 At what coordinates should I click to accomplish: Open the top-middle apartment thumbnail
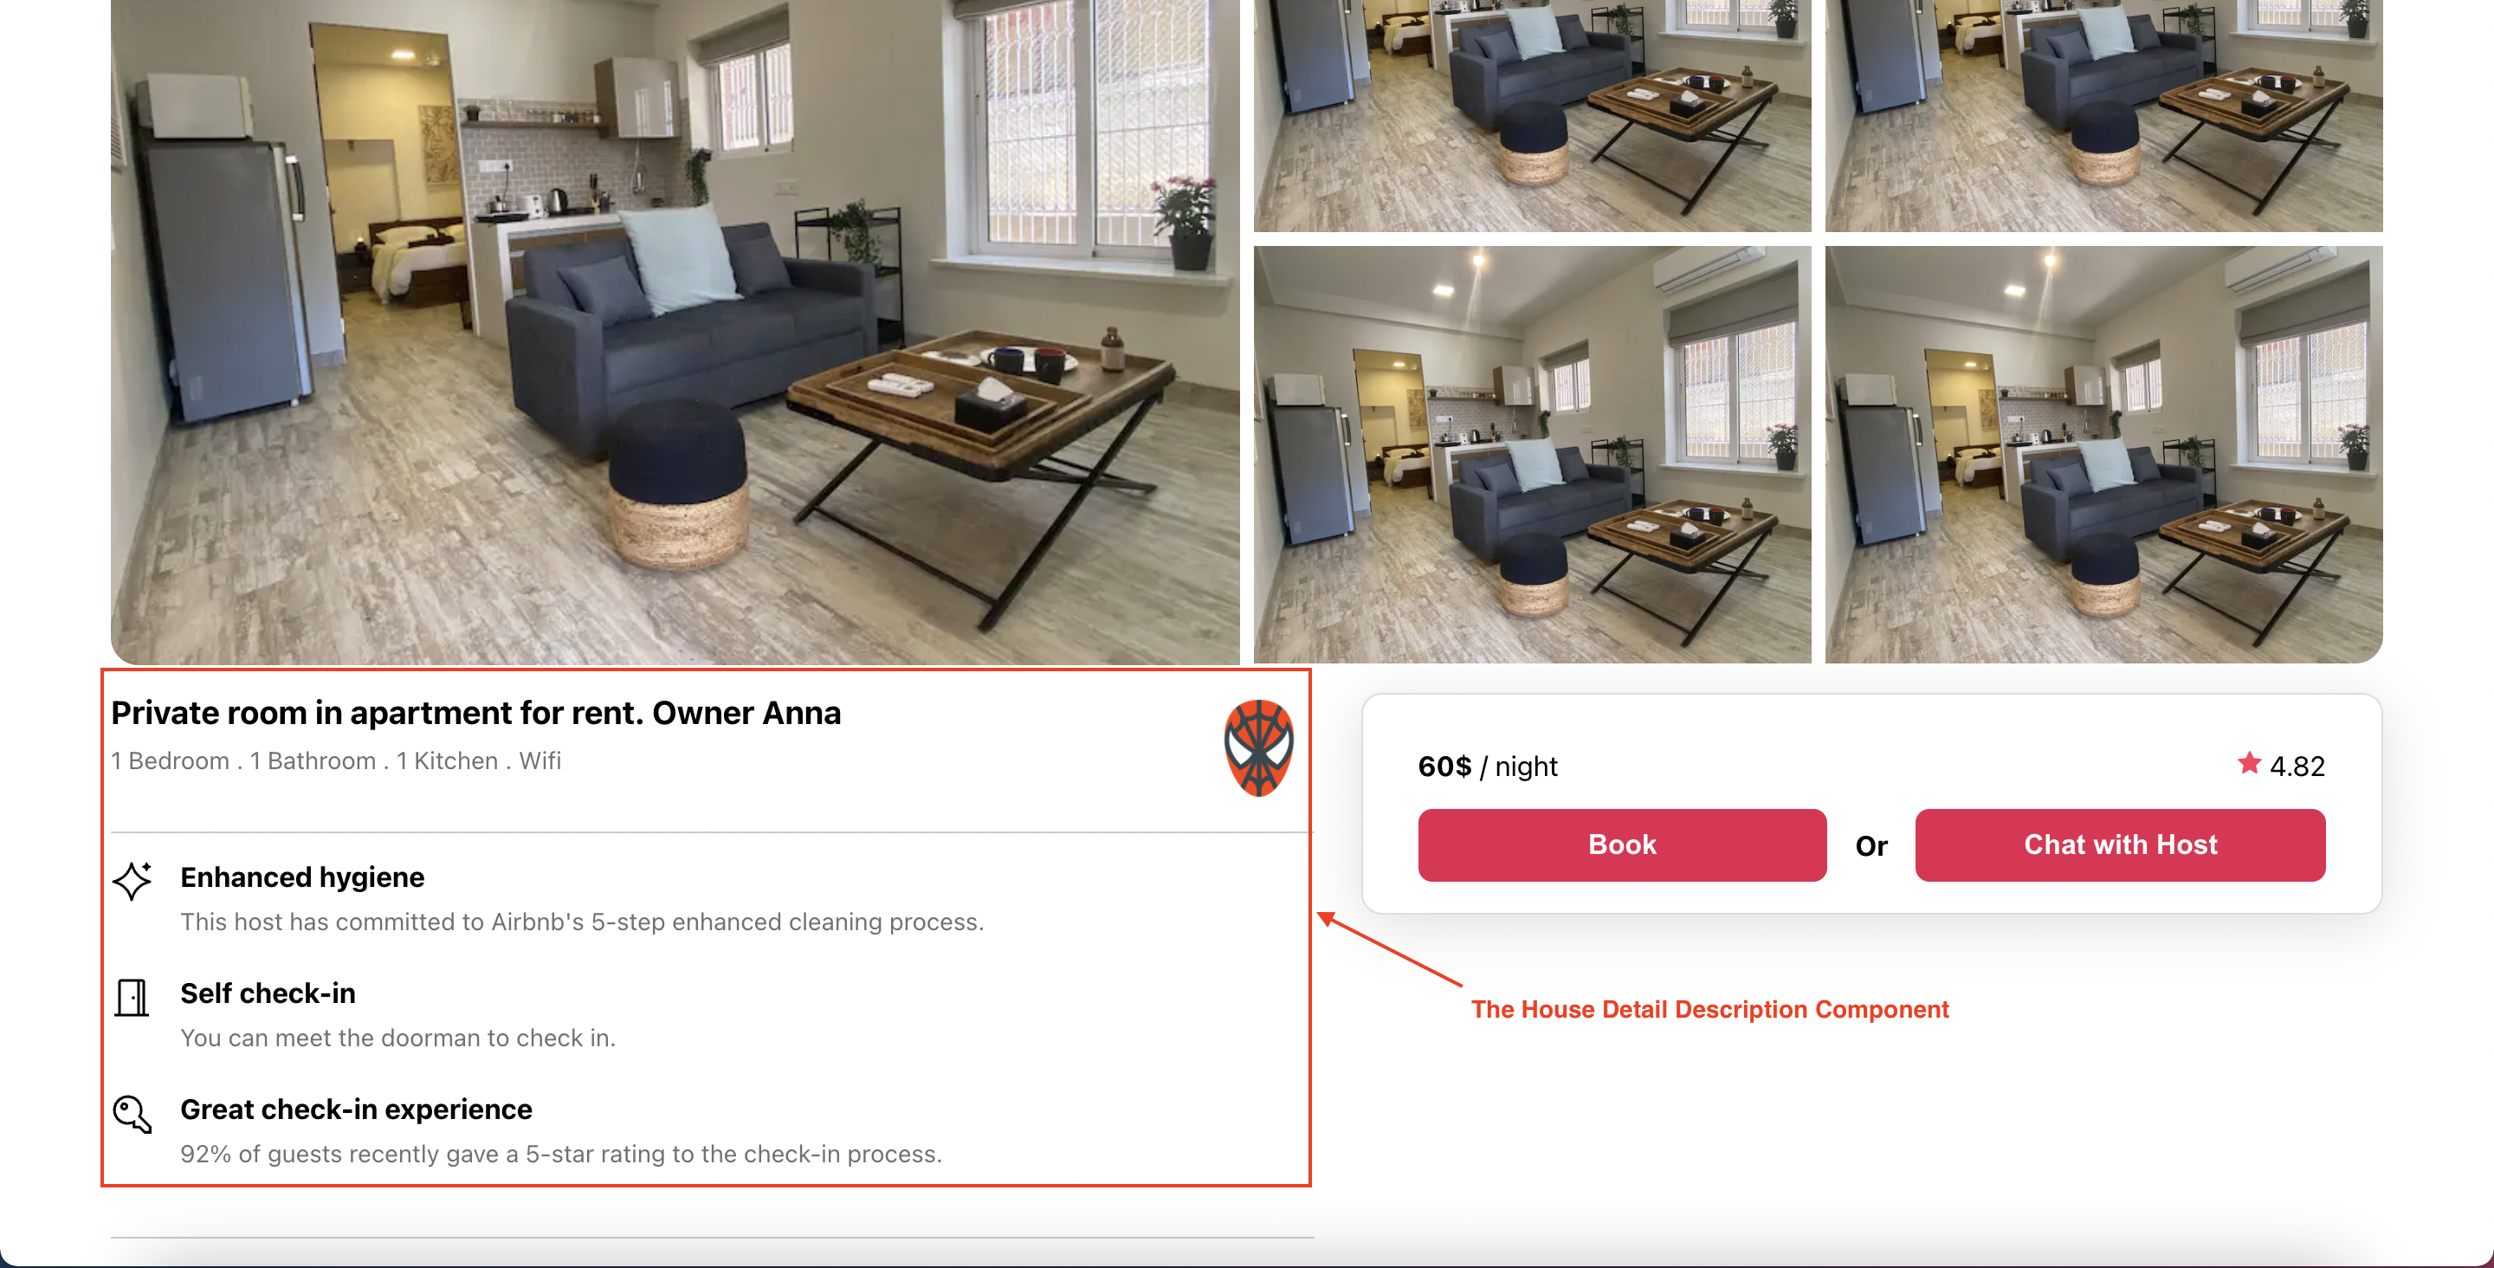(1532, 115)
